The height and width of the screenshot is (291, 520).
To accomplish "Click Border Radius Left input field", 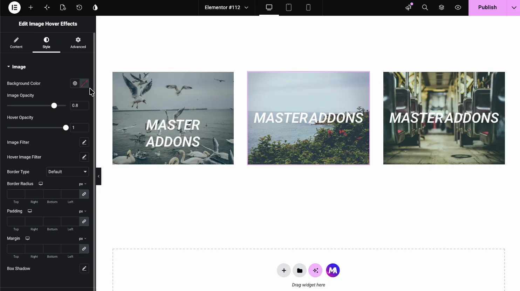I will [x=70, y=194].
